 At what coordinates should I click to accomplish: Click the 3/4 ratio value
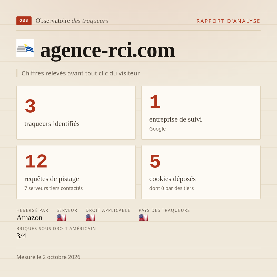[x=21, y=236]
